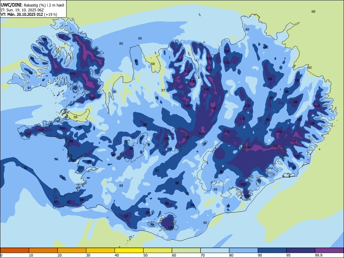Pick the purple legend swatch above 99.9
Viewport: 344px width, 258px height.
329,250
